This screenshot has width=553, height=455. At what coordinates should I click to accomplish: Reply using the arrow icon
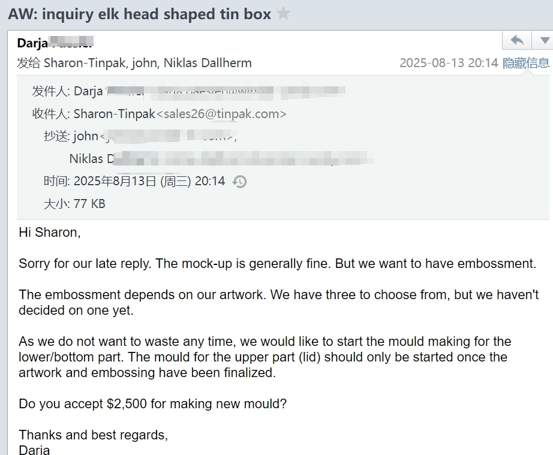tap(517, 40)
